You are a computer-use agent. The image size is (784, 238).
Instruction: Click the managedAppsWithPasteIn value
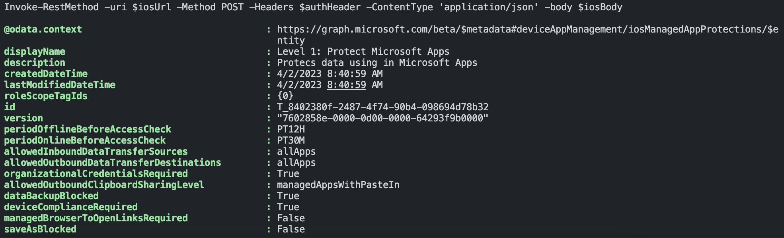pyautogui.click(x=338, y=185)
